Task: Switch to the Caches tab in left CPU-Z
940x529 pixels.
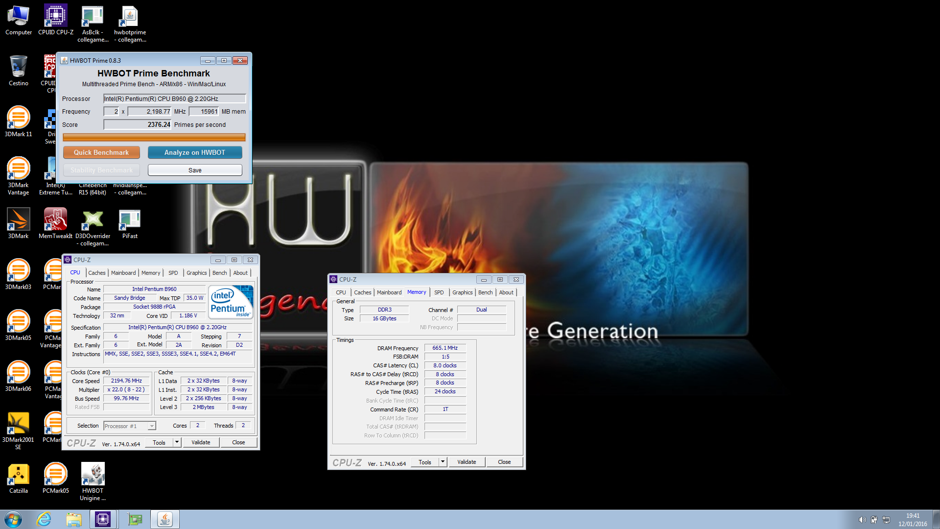Action: coord(97,273)
